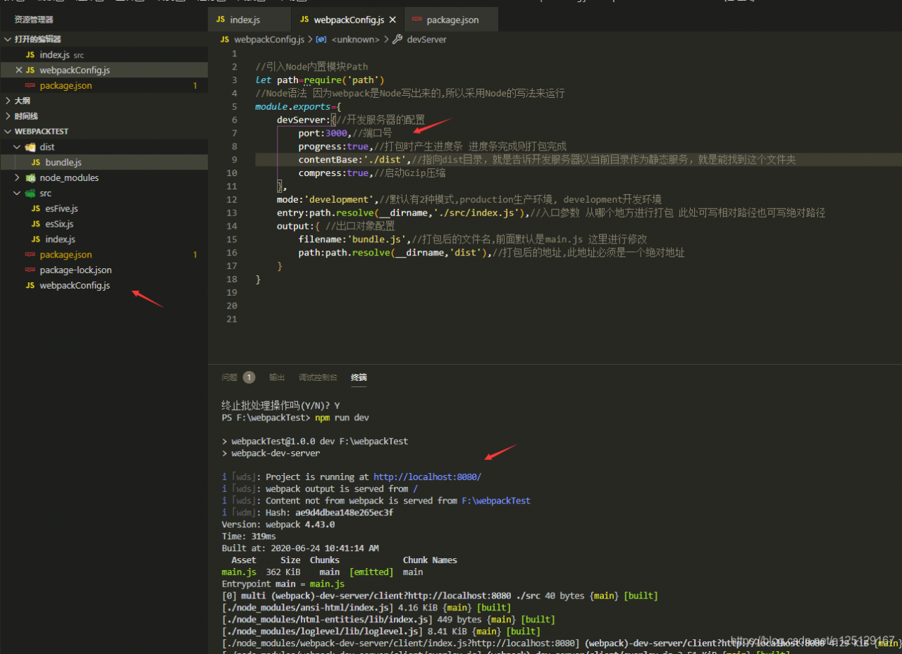This screenshot has height=654, width=902.
Task: Collapse the 打开的编辑器 section
Action: tap(8, 39)
